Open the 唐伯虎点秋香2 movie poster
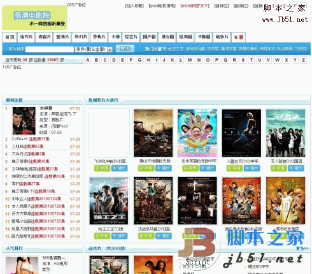The height and width of the screenshot is (274, 312). [x=241, y=201]
